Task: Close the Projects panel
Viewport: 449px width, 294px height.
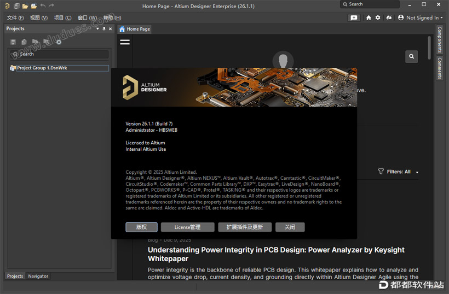Action: point(110,28)
